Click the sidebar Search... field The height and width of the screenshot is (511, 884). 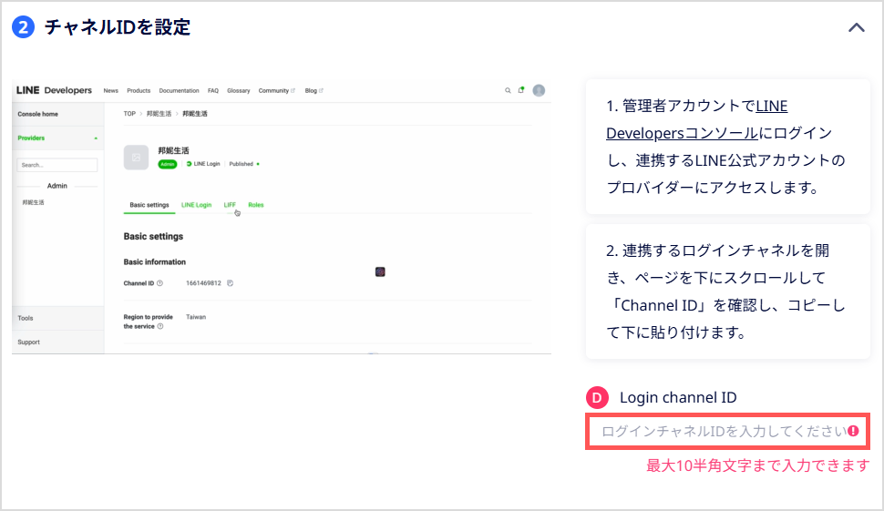[x=57, y=165]
